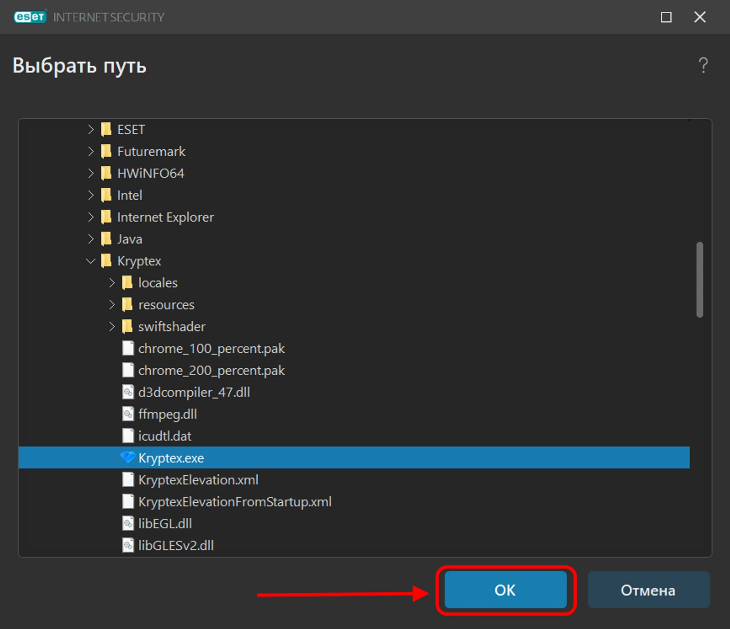Click the ffmpeg.dll file icon
Screen dimensions: 730x629
click(128, 414)
